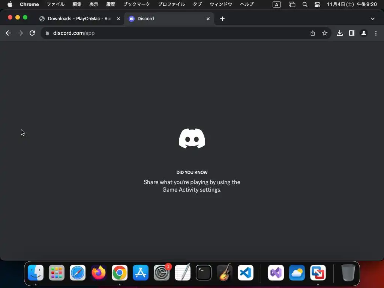Click Chrome icon in the Dock

(x=120, y=273)
